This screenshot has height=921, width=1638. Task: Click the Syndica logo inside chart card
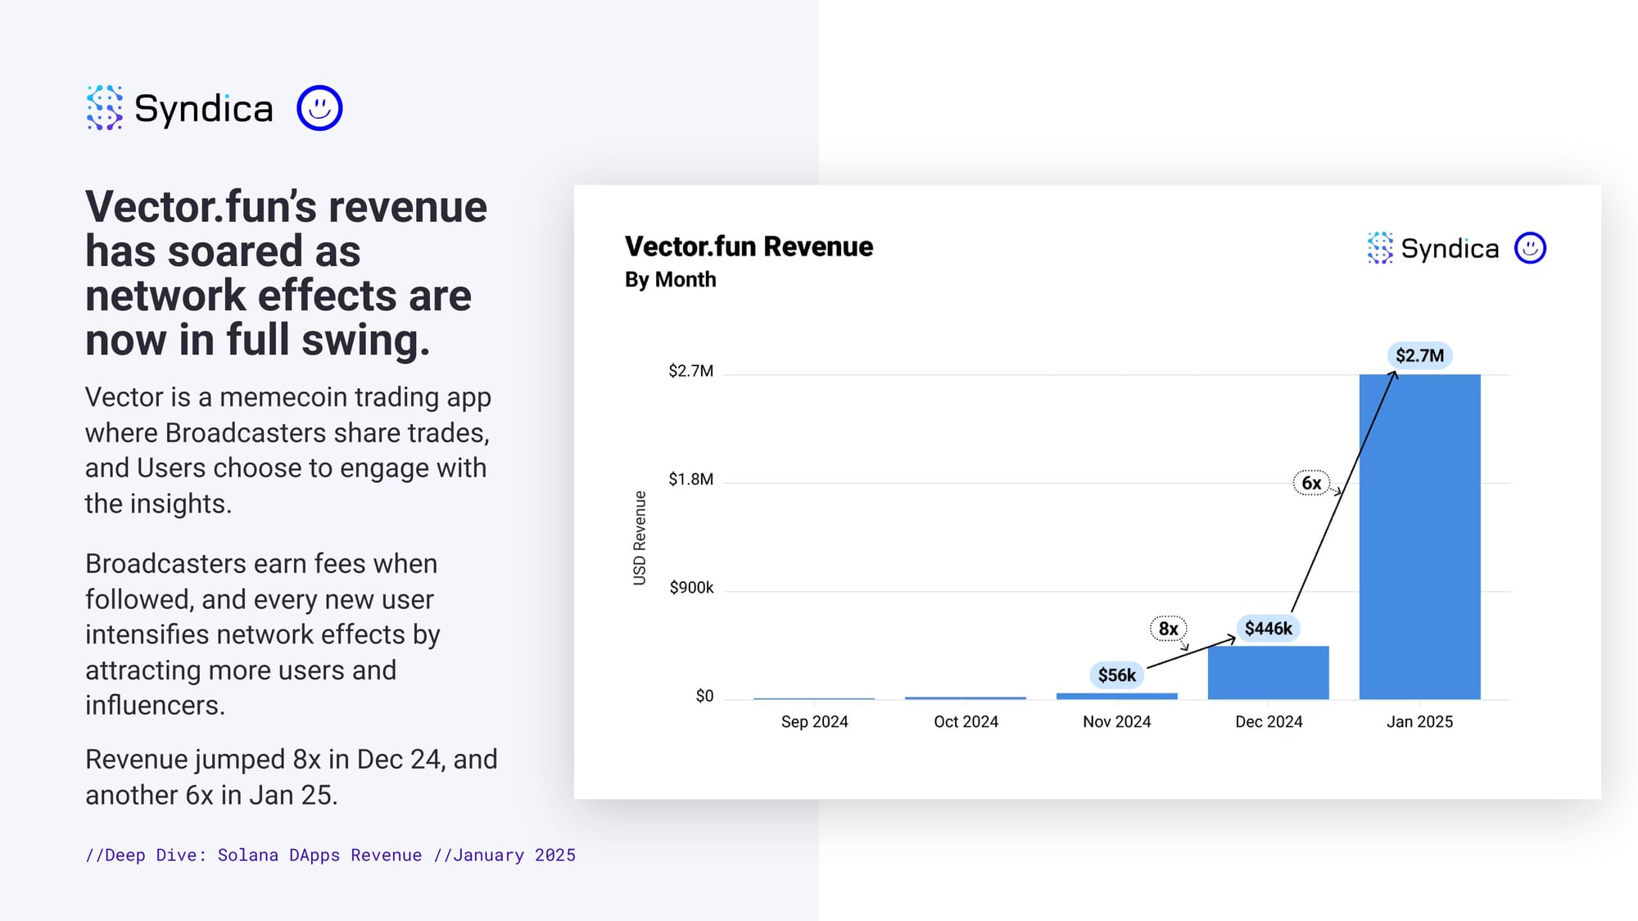point(1433,248)
